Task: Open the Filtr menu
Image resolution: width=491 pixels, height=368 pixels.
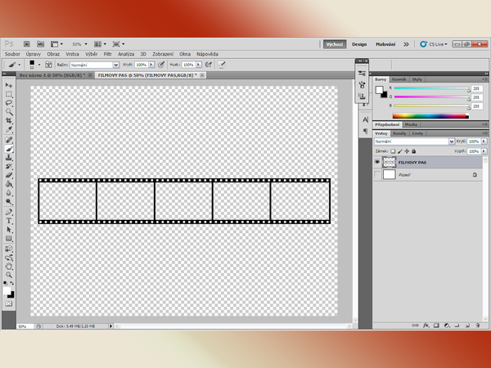Action: tap(107, 54)
